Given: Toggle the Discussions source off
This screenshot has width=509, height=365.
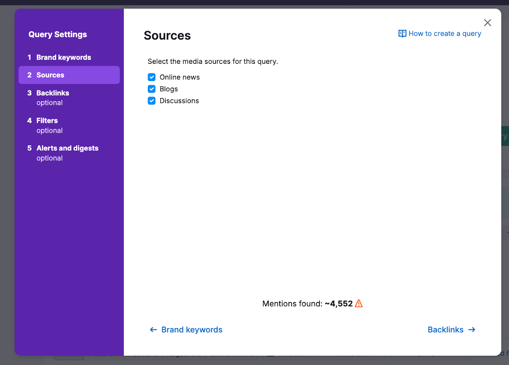Looking at the screenshot, I should (x=151, y=101).
